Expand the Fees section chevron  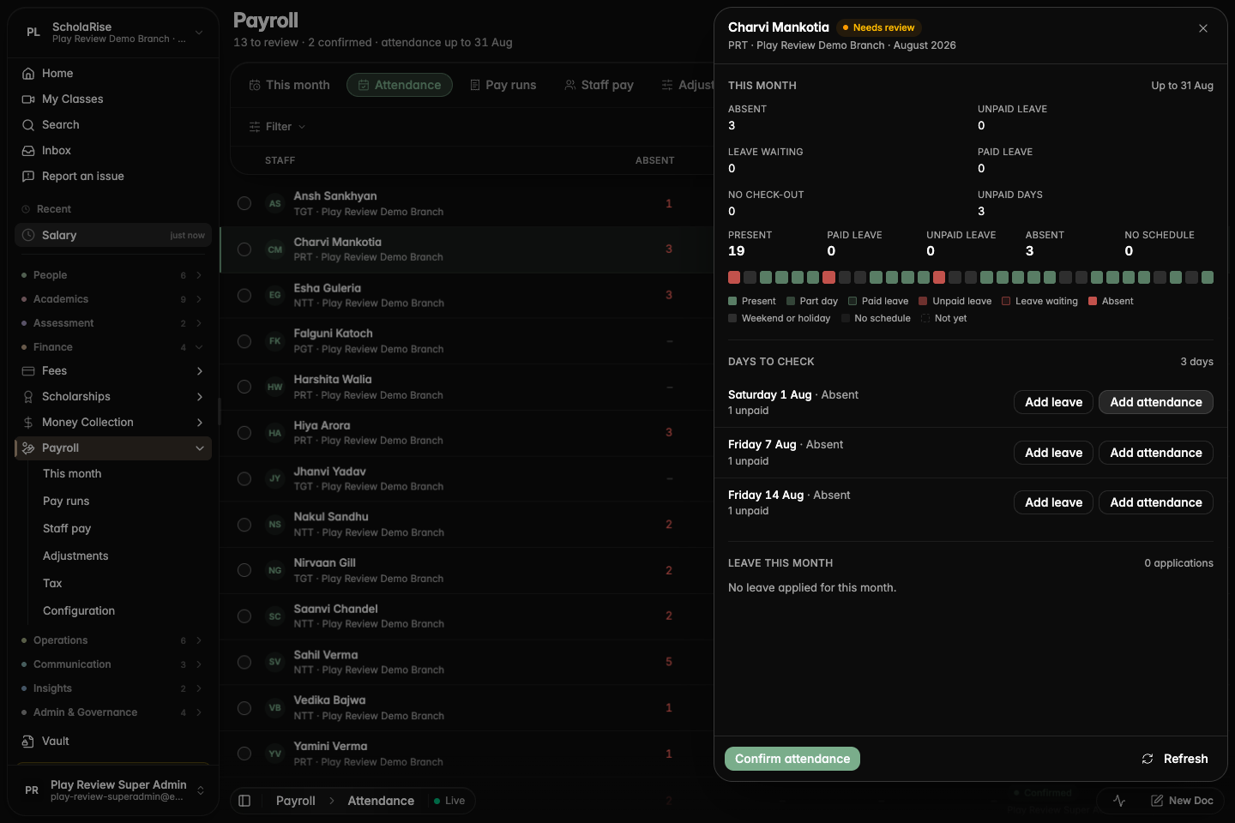(x=200, y=371)
